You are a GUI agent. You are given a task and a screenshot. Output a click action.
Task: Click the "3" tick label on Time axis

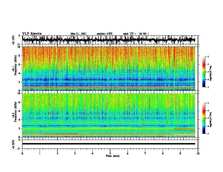[75, 153]
